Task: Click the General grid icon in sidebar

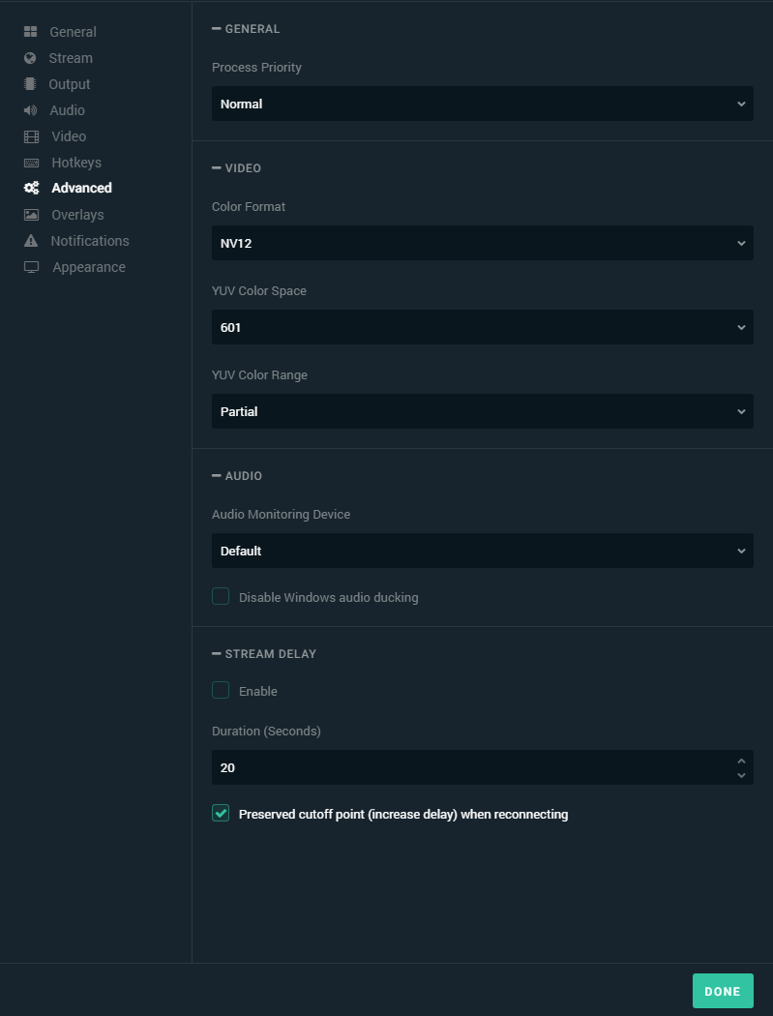Action: pyautogui.click(x=30, y=32)
